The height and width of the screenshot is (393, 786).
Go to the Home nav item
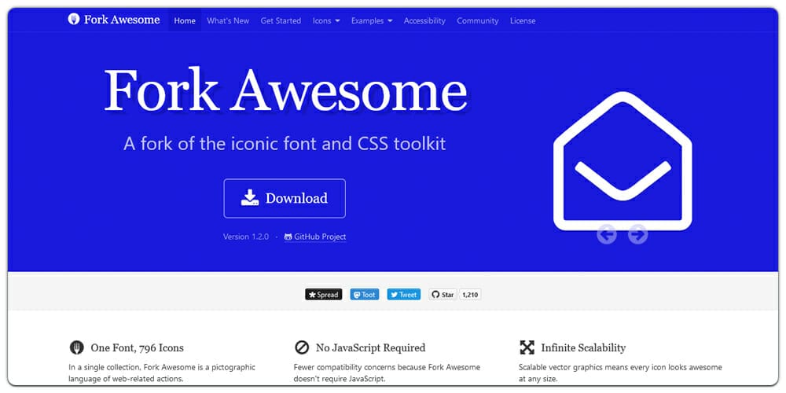[x=185, y=20]
